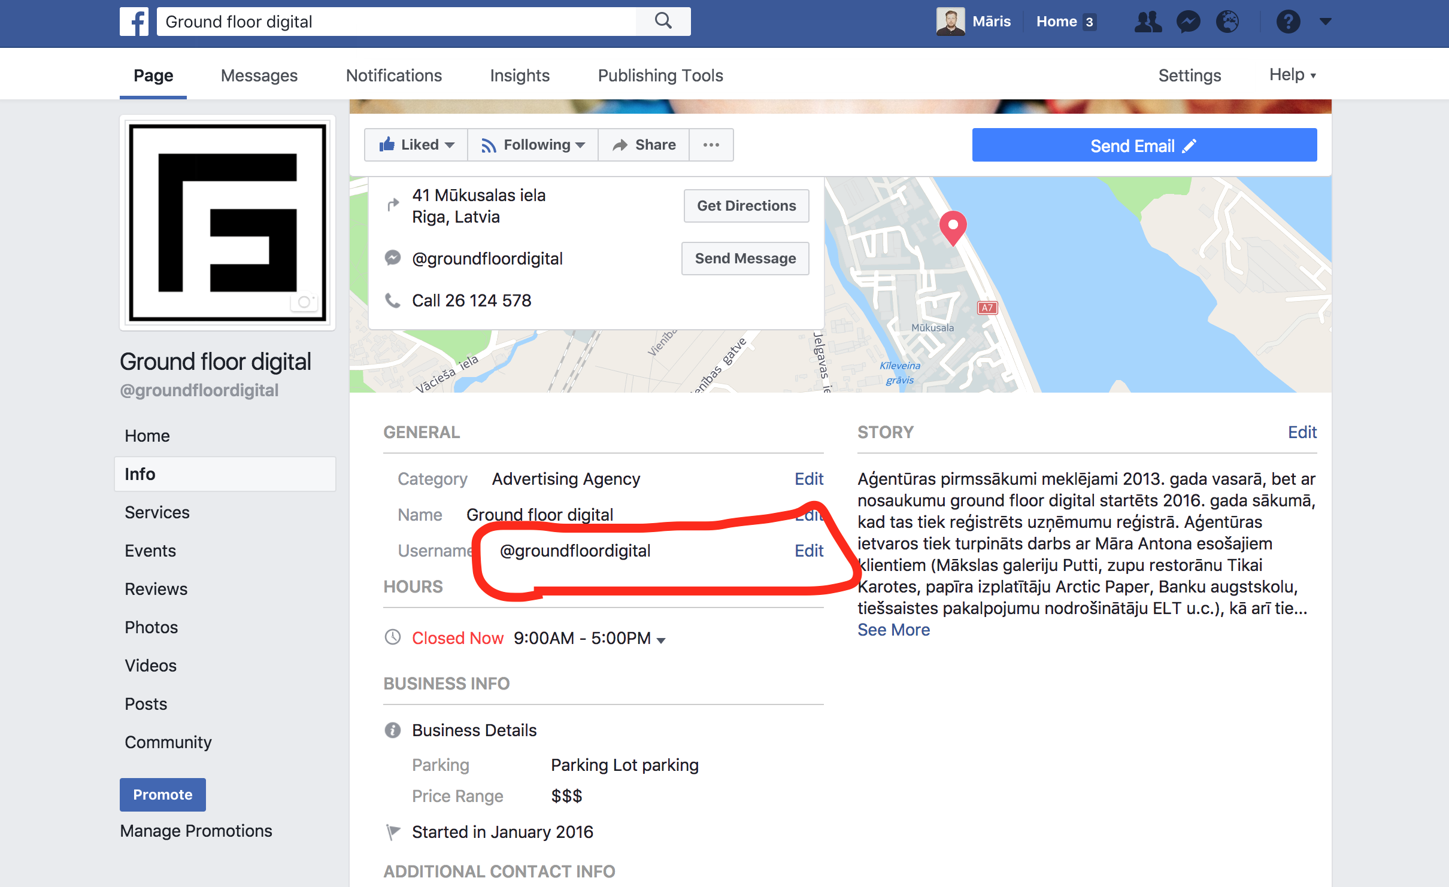Select Posts in the sidebar
1449x887 pixels.
coord(146,704)
